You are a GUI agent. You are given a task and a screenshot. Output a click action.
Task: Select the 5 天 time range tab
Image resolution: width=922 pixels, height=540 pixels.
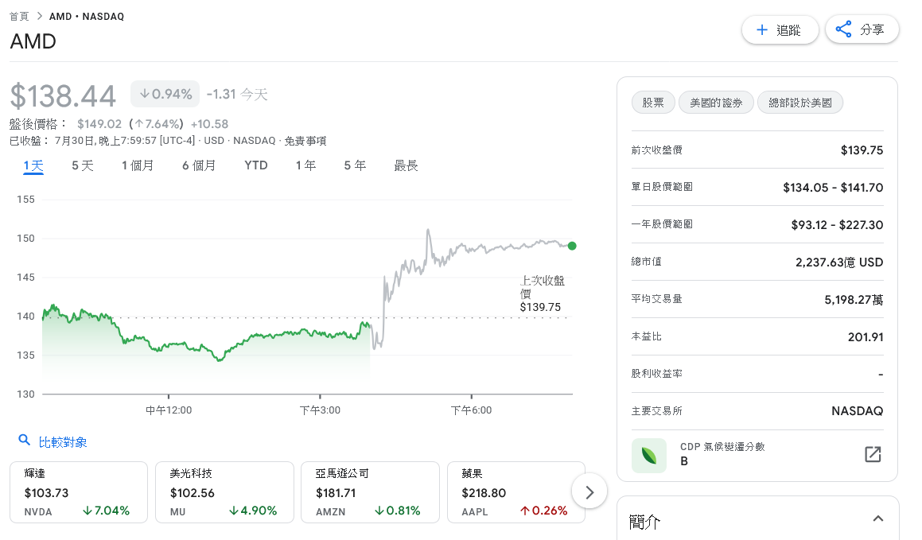tap(83, 165)
